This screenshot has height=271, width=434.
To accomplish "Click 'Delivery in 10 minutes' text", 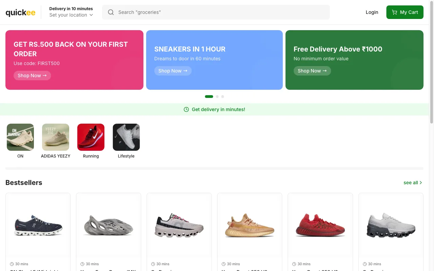I will [x=71, y=9].
